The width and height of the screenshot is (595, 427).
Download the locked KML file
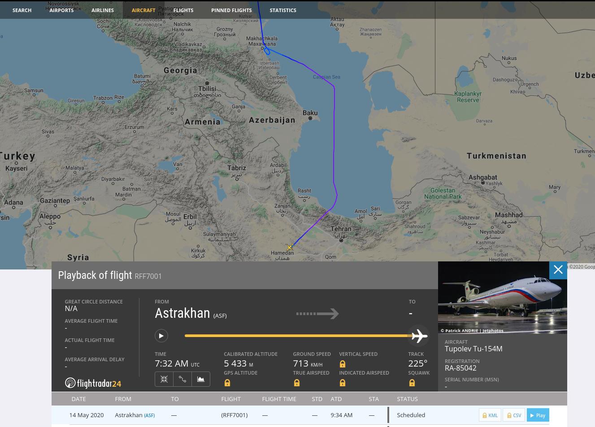click(x=490, y=415)
